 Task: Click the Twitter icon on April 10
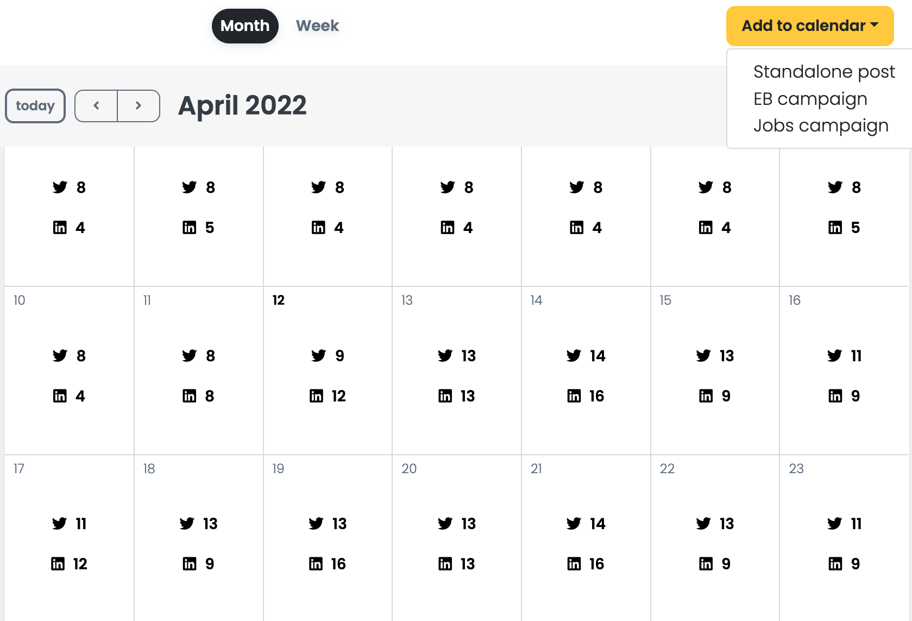point(60,356)
